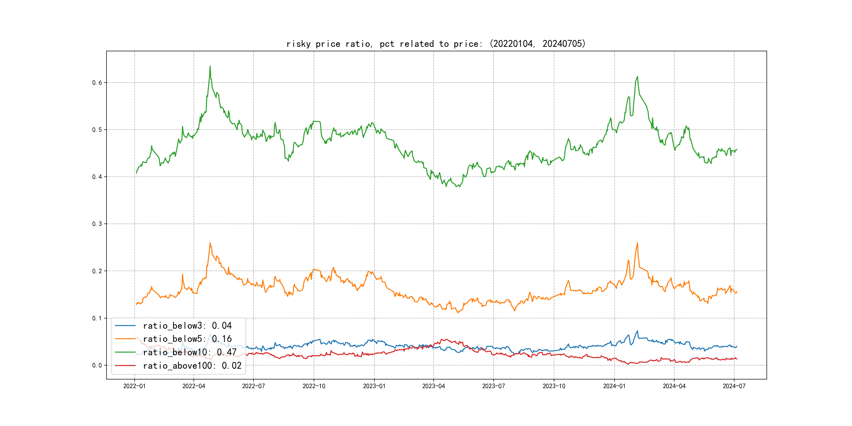Screen dimensions: 852x426
Task: Click the 2024-01 x-axis tick label
Action: (614, 386)
